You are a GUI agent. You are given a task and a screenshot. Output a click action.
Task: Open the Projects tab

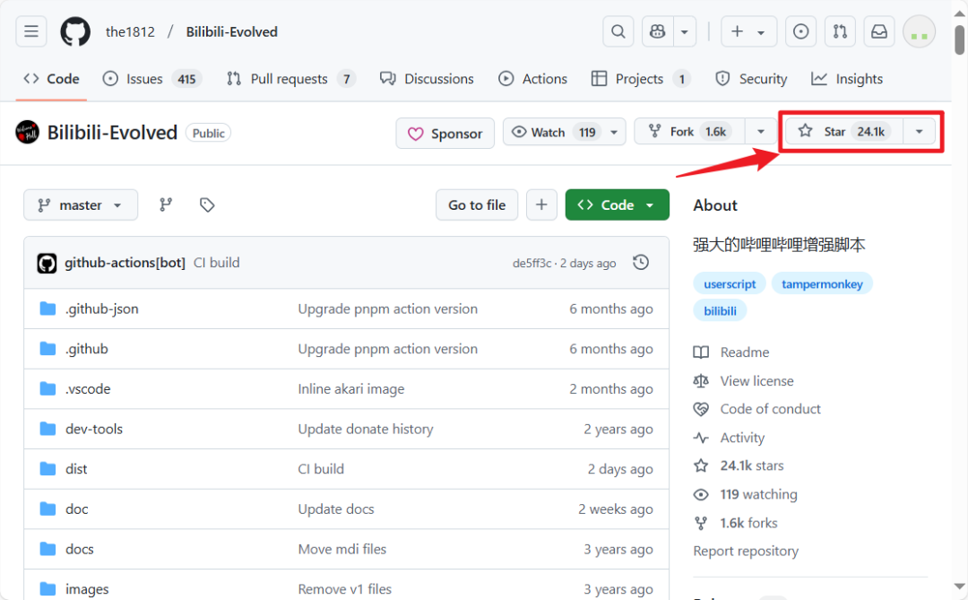click(x=641, y=79)
